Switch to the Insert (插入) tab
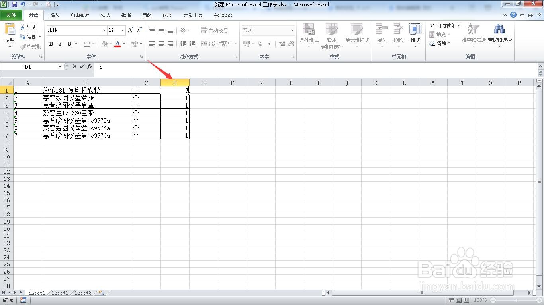 (x=54, y=15)
